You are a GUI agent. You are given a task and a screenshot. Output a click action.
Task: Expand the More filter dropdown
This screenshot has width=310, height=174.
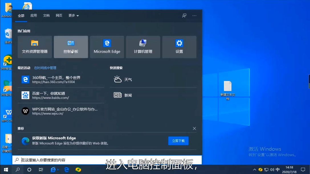coord(74,16)
